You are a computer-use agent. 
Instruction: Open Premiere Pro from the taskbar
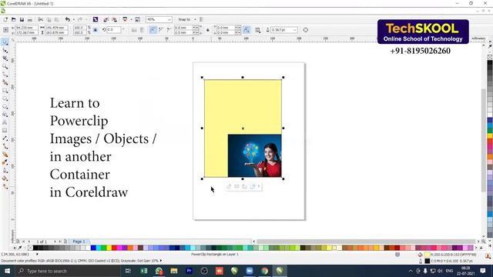point(189,271)
